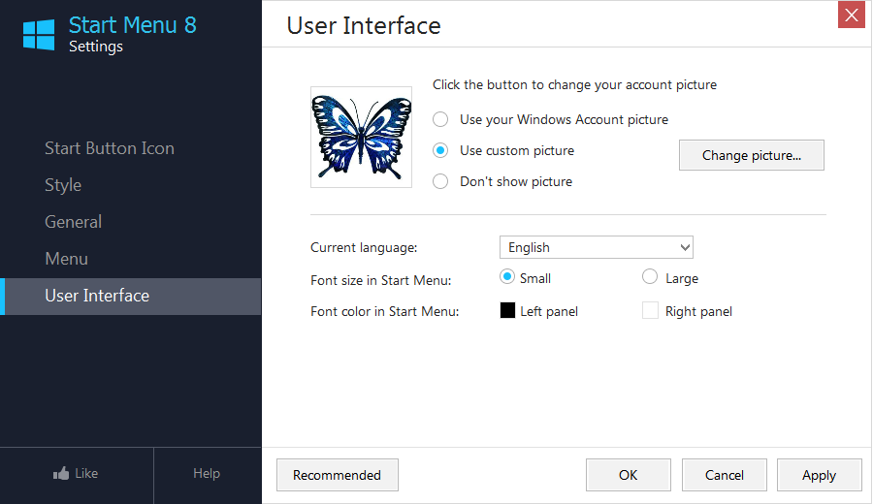
Task: Select Use your Windows Account picture
Action: coord(440,119)
